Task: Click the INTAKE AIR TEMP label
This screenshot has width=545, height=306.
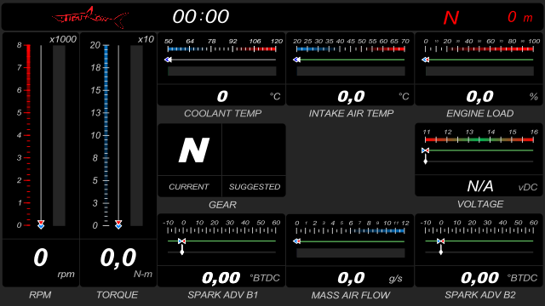Action: [351, 113]
